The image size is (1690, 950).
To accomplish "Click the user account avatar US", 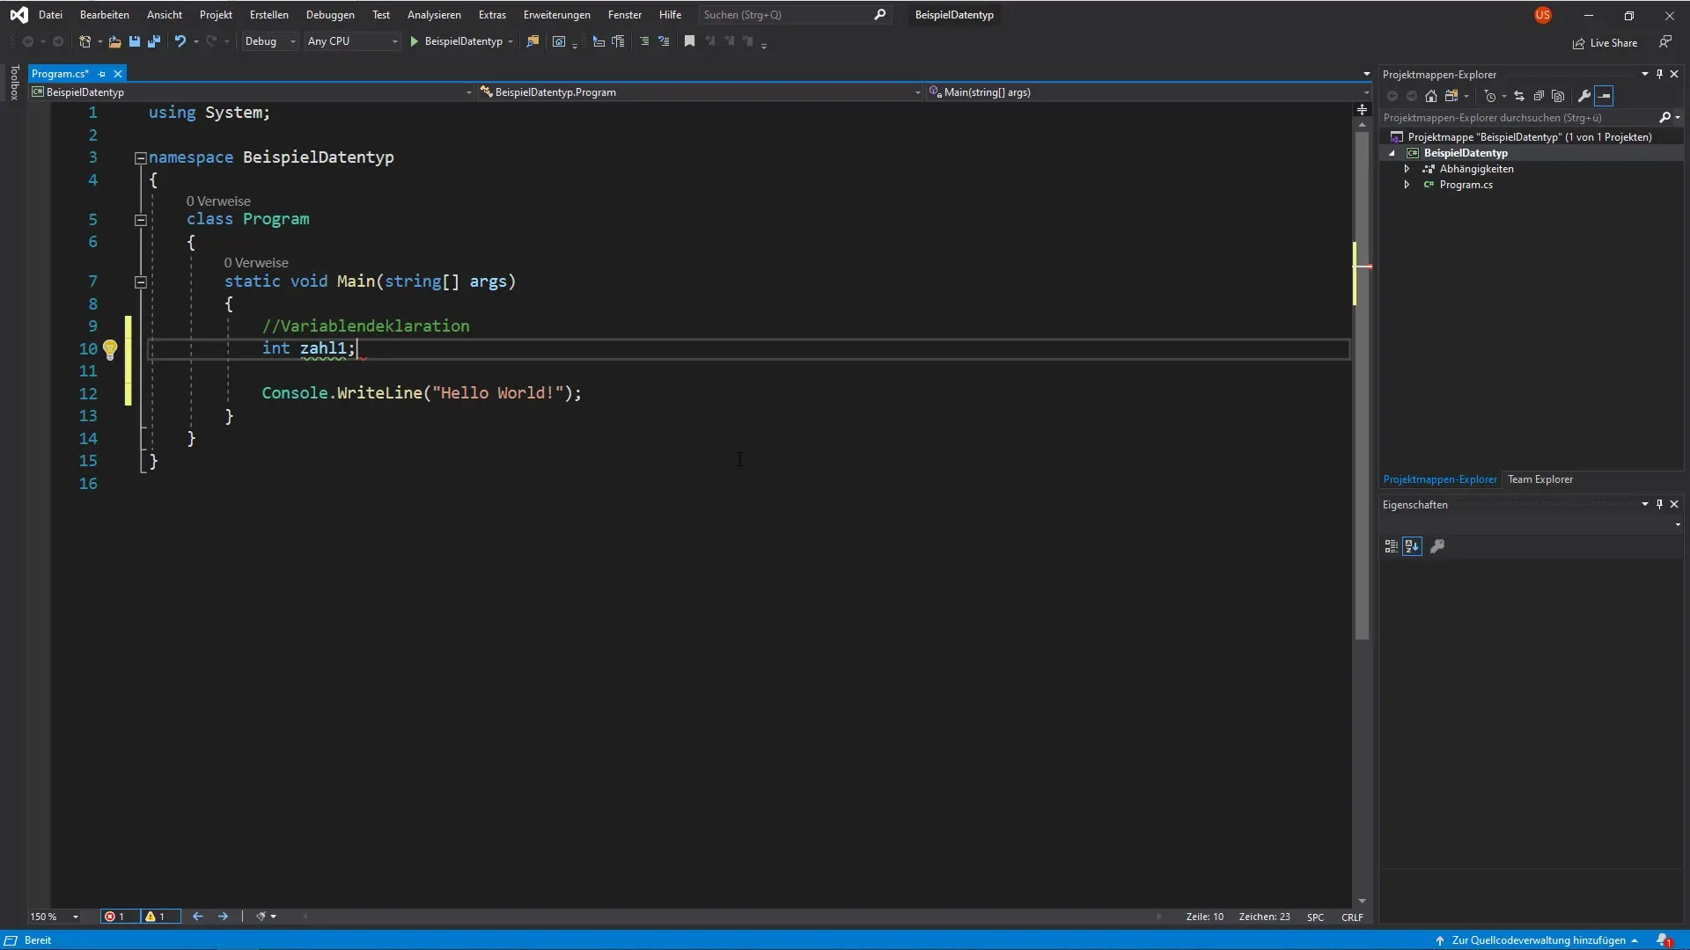I will point(1543,15).
